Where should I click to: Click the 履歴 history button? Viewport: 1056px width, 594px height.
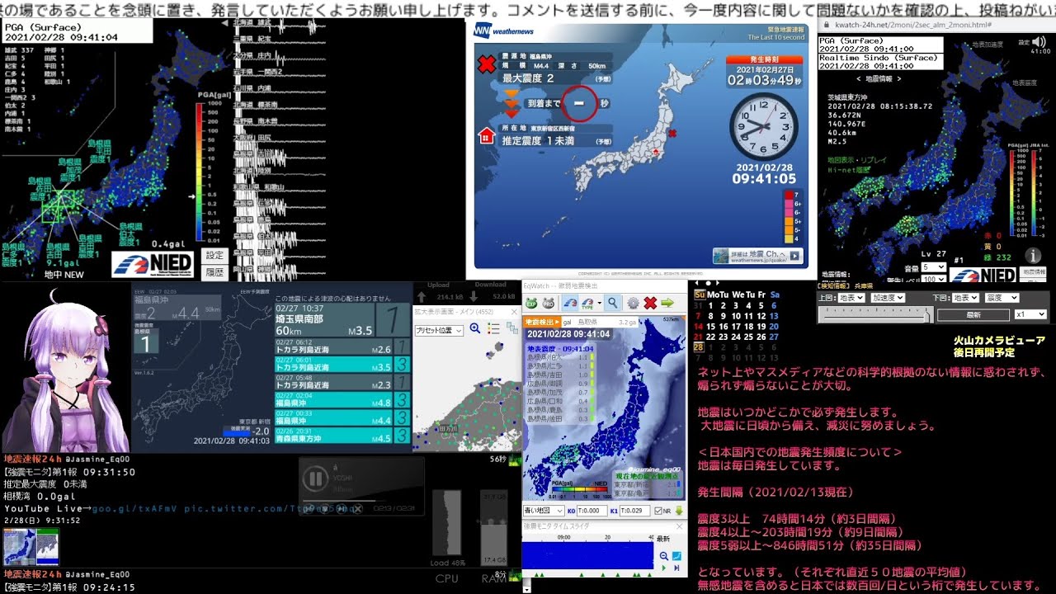[214, 271]
